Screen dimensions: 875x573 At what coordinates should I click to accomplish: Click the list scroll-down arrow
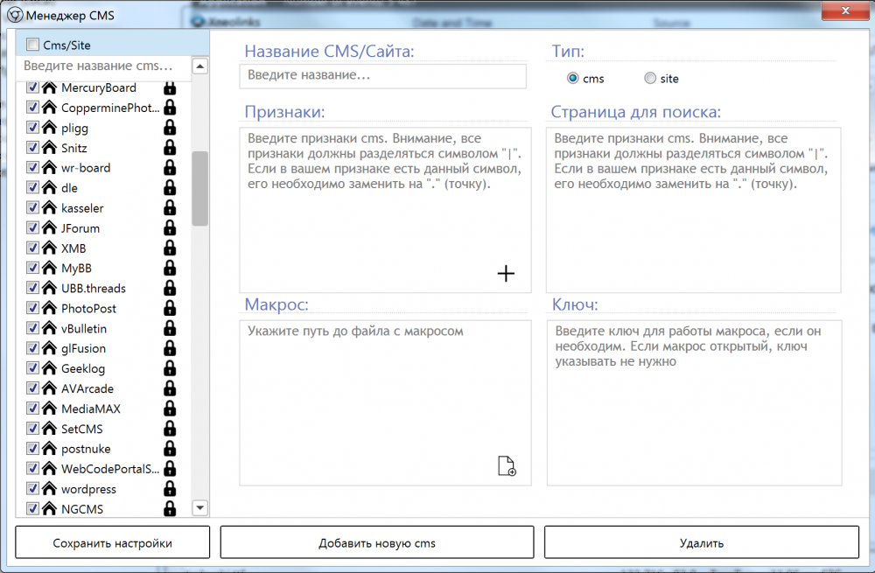point(199,507)
